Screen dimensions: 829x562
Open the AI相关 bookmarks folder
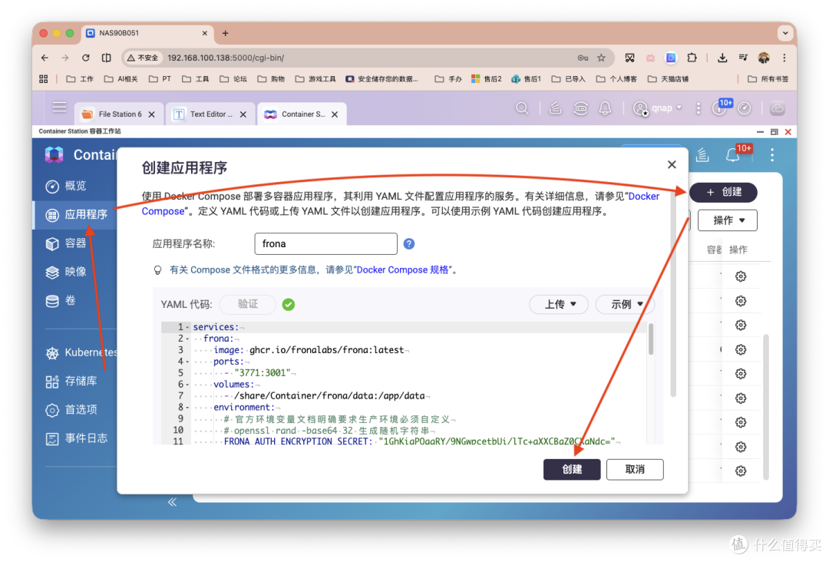(x=121, y=79)
